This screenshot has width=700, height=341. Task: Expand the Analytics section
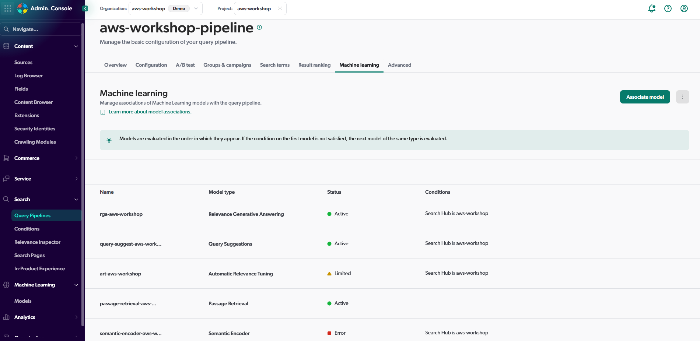(76, 317)
